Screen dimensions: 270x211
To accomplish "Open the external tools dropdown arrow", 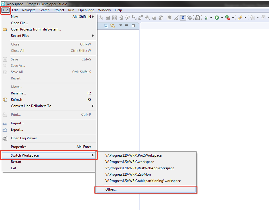I will [233, 18].
